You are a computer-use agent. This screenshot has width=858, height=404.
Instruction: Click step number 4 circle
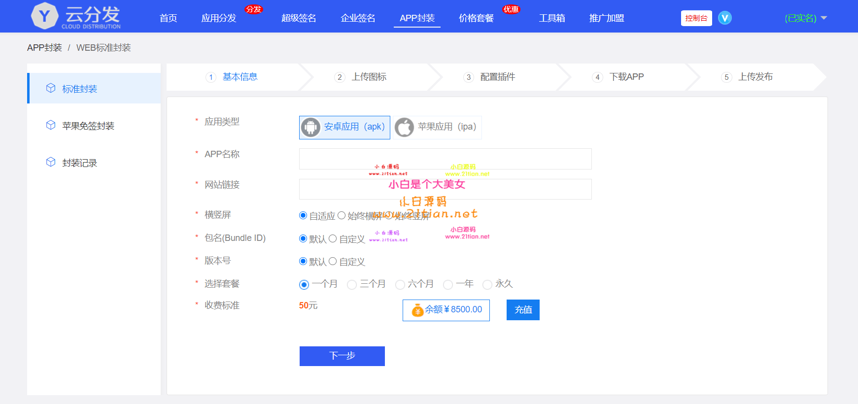coord(597,77)
